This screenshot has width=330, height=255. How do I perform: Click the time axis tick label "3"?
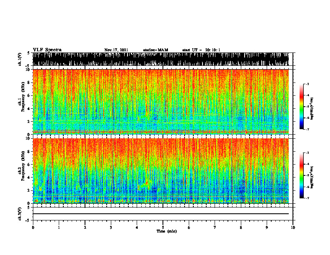111,227
